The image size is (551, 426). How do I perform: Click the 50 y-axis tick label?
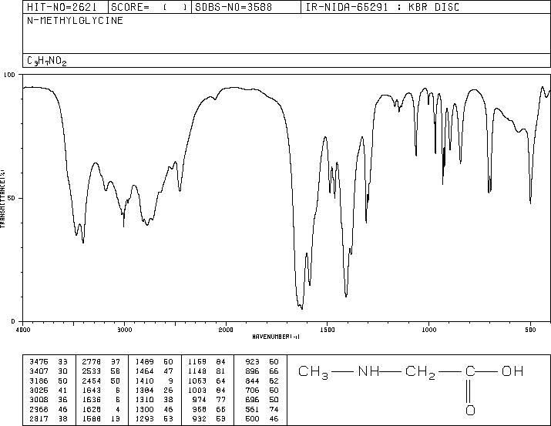(x=12, y=198)
